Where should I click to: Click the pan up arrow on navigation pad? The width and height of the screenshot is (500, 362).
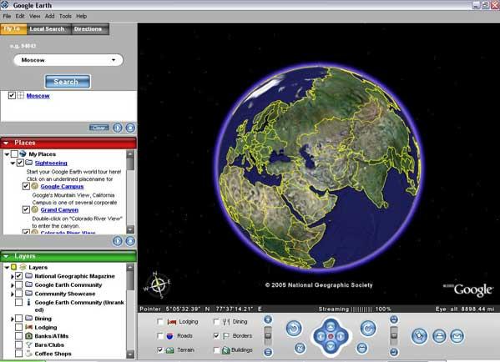pos(331,326)
